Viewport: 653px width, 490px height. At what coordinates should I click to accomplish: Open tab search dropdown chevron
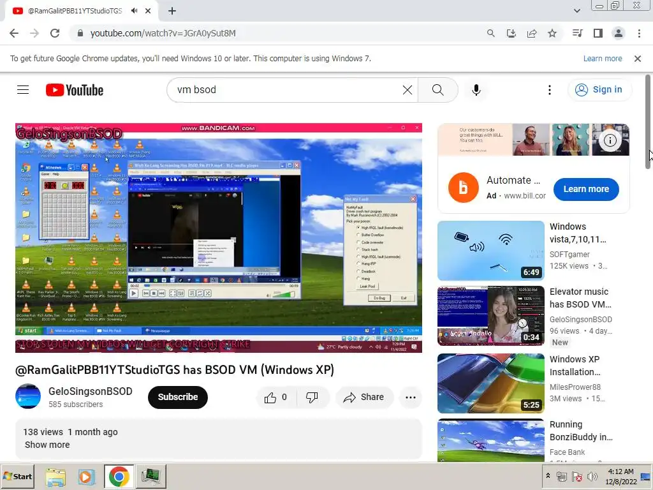tap(576, 11)
